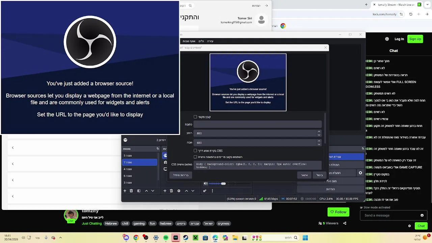Open Steam from the taskbar
This screenshot has width=432, height=243.
[x=186, y=238]
